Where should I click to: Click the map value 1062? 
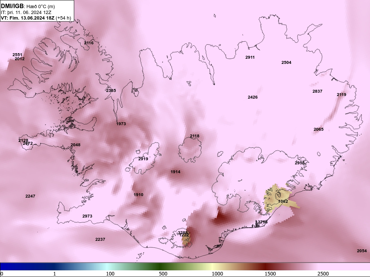(283, 201)
